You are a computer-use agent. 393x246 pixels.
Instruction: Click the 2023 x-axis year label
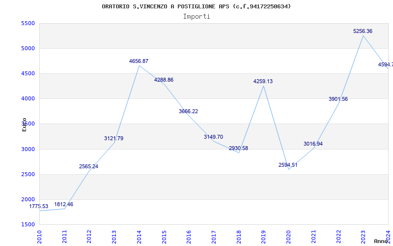[363, 237]
